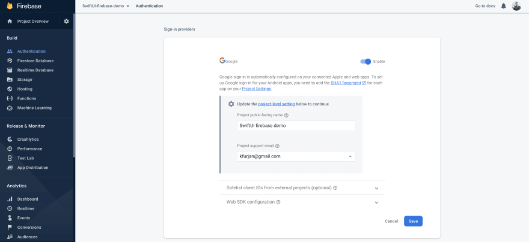The image size is (529, 242).
Task: Click the App Distribution icon
Action: tap(10, 167)
